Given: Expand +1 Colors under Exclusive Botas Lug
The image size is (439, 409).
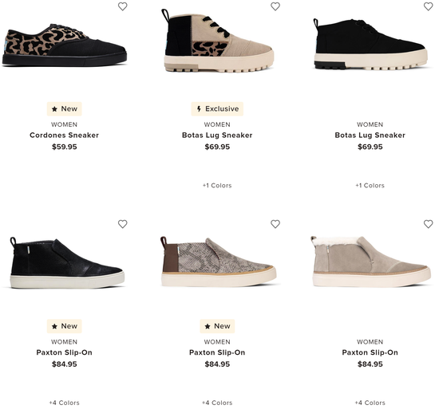Looking at the screenshot, I should click(217, 185).
